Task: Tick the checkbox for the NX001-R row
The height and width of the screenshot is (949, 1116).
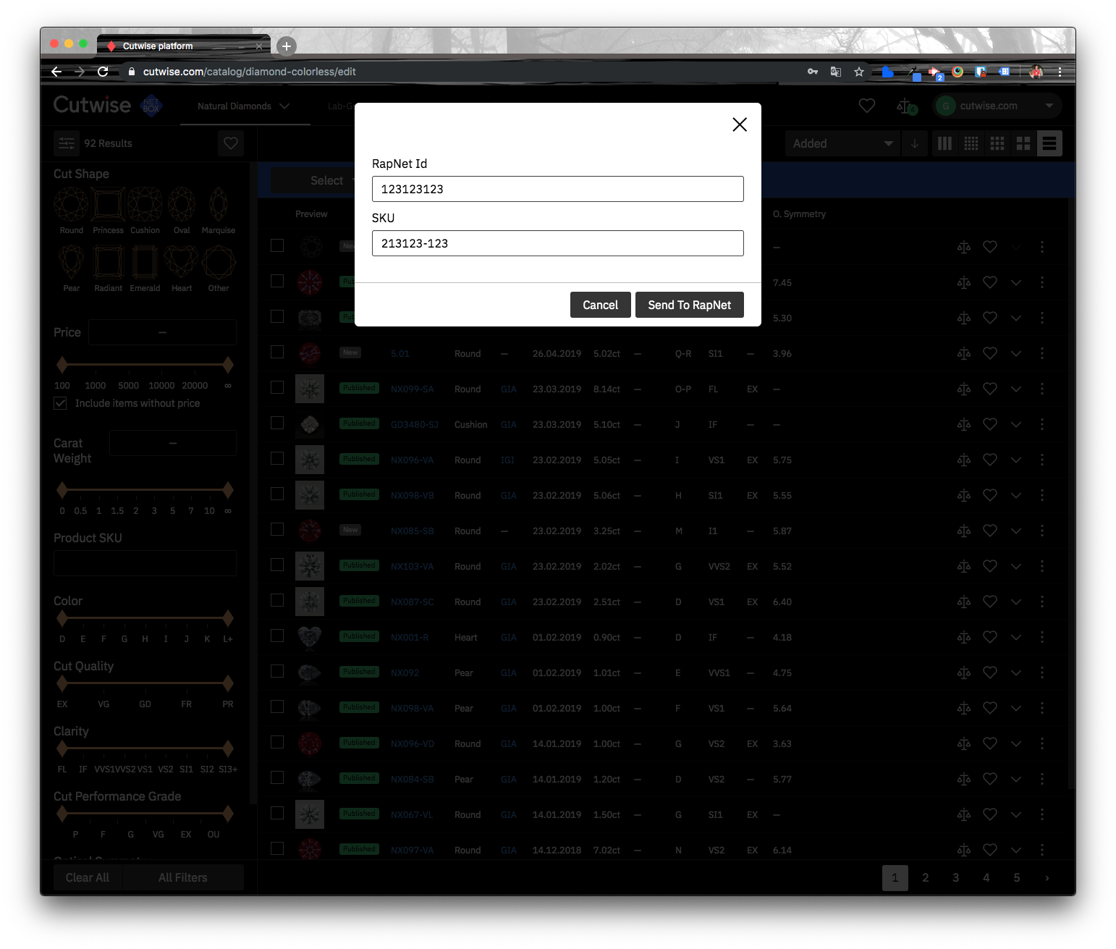Action: [x=277, y=636]
